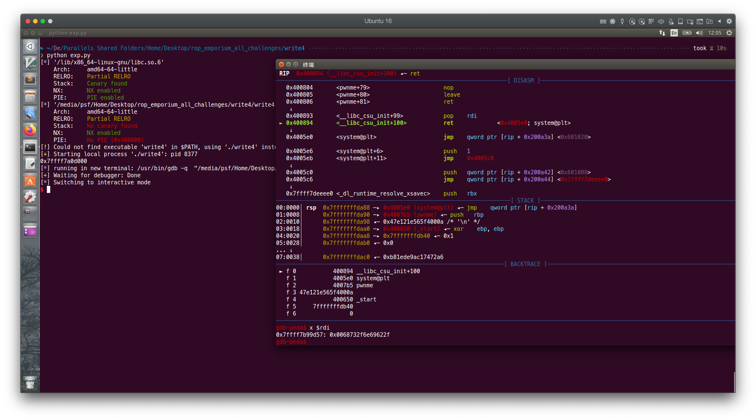Click STACK section header label
This screenshot has height=420, width=756.
pos(525,201)
